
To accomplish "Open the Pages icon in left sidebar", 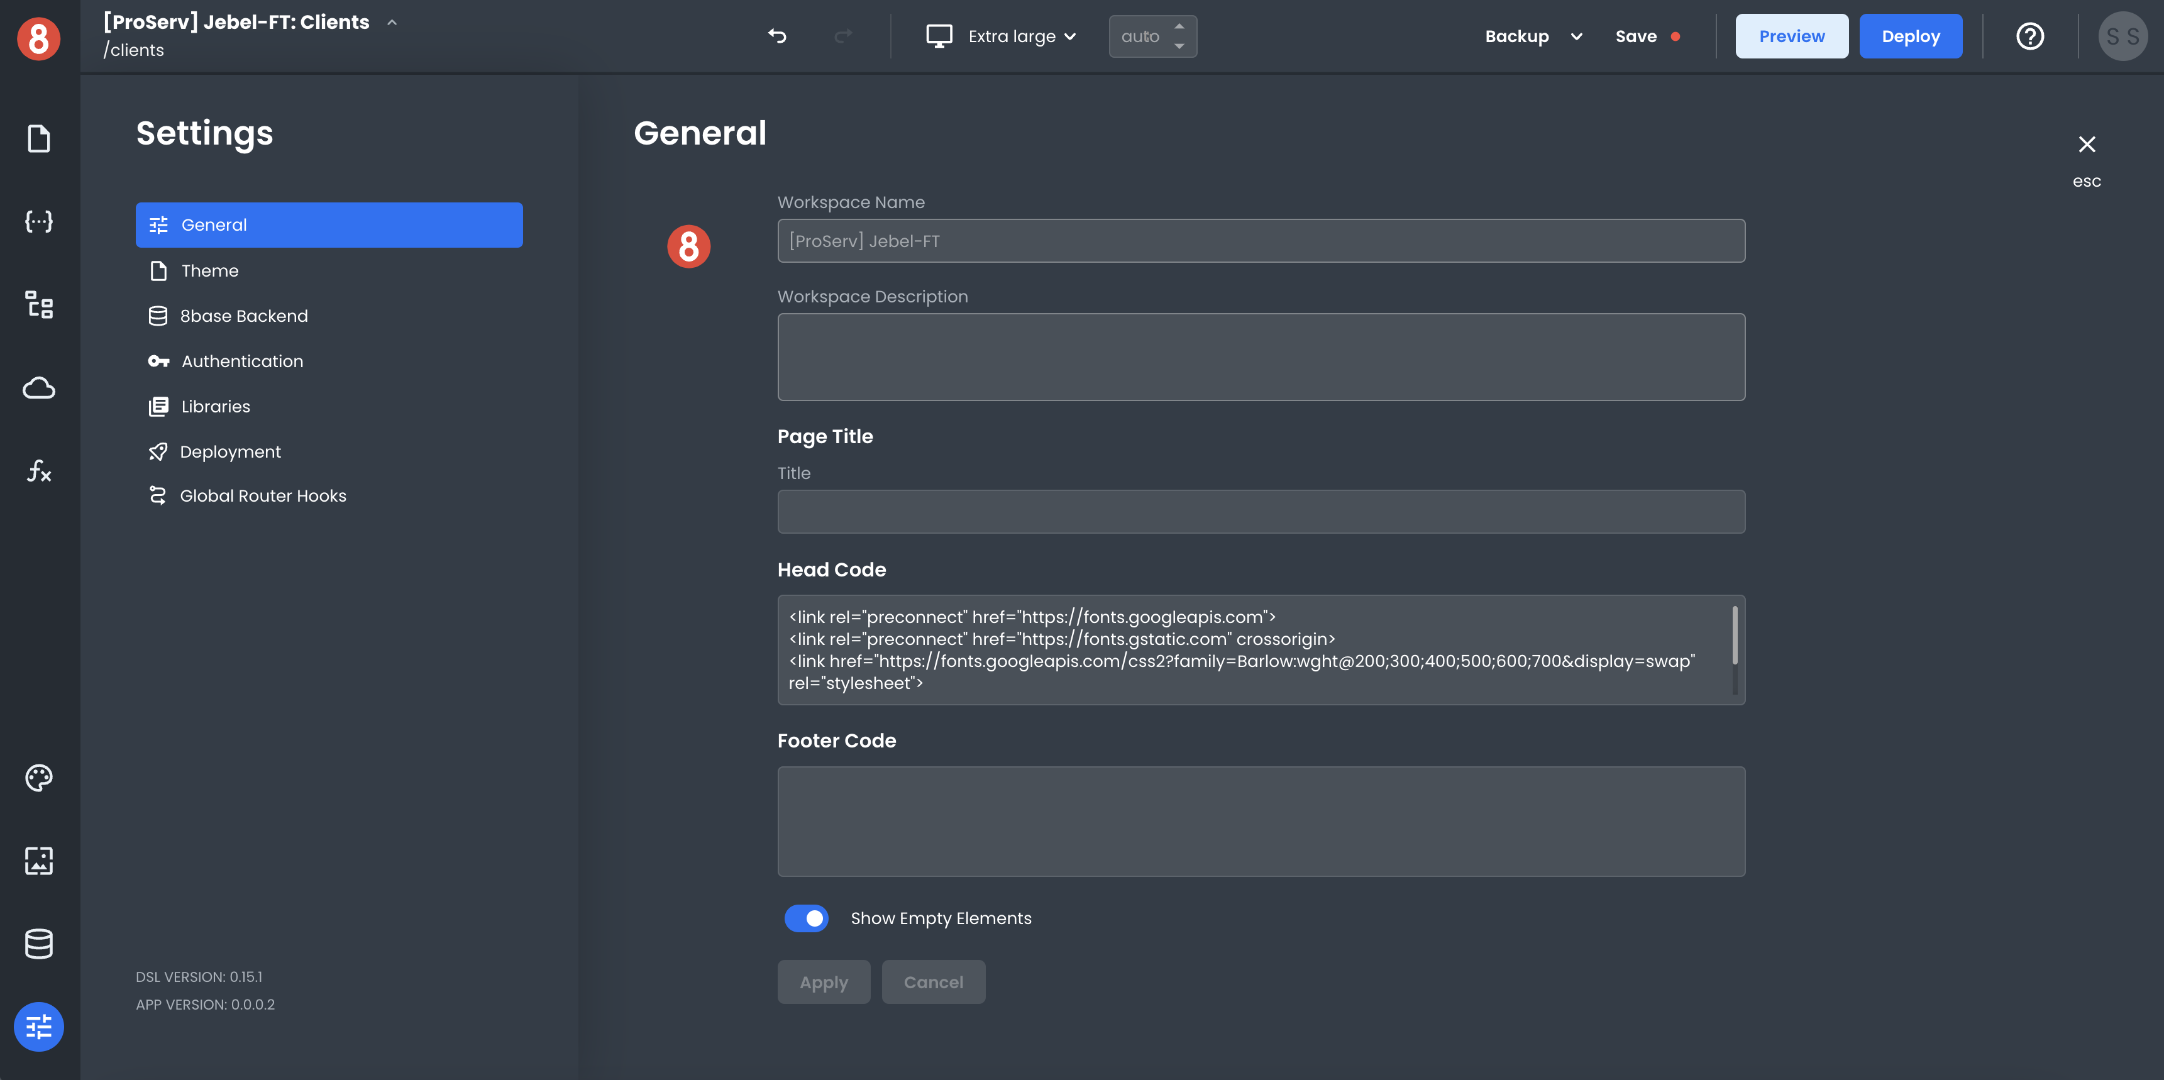I will (38, 138).
